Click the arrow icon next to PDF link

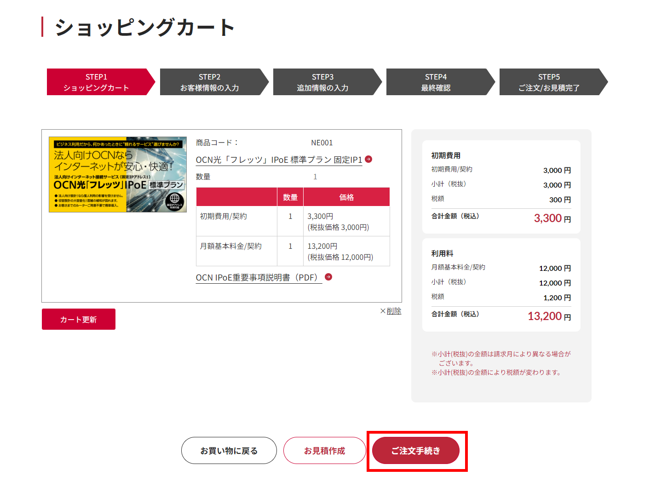[x=328, y=277]
